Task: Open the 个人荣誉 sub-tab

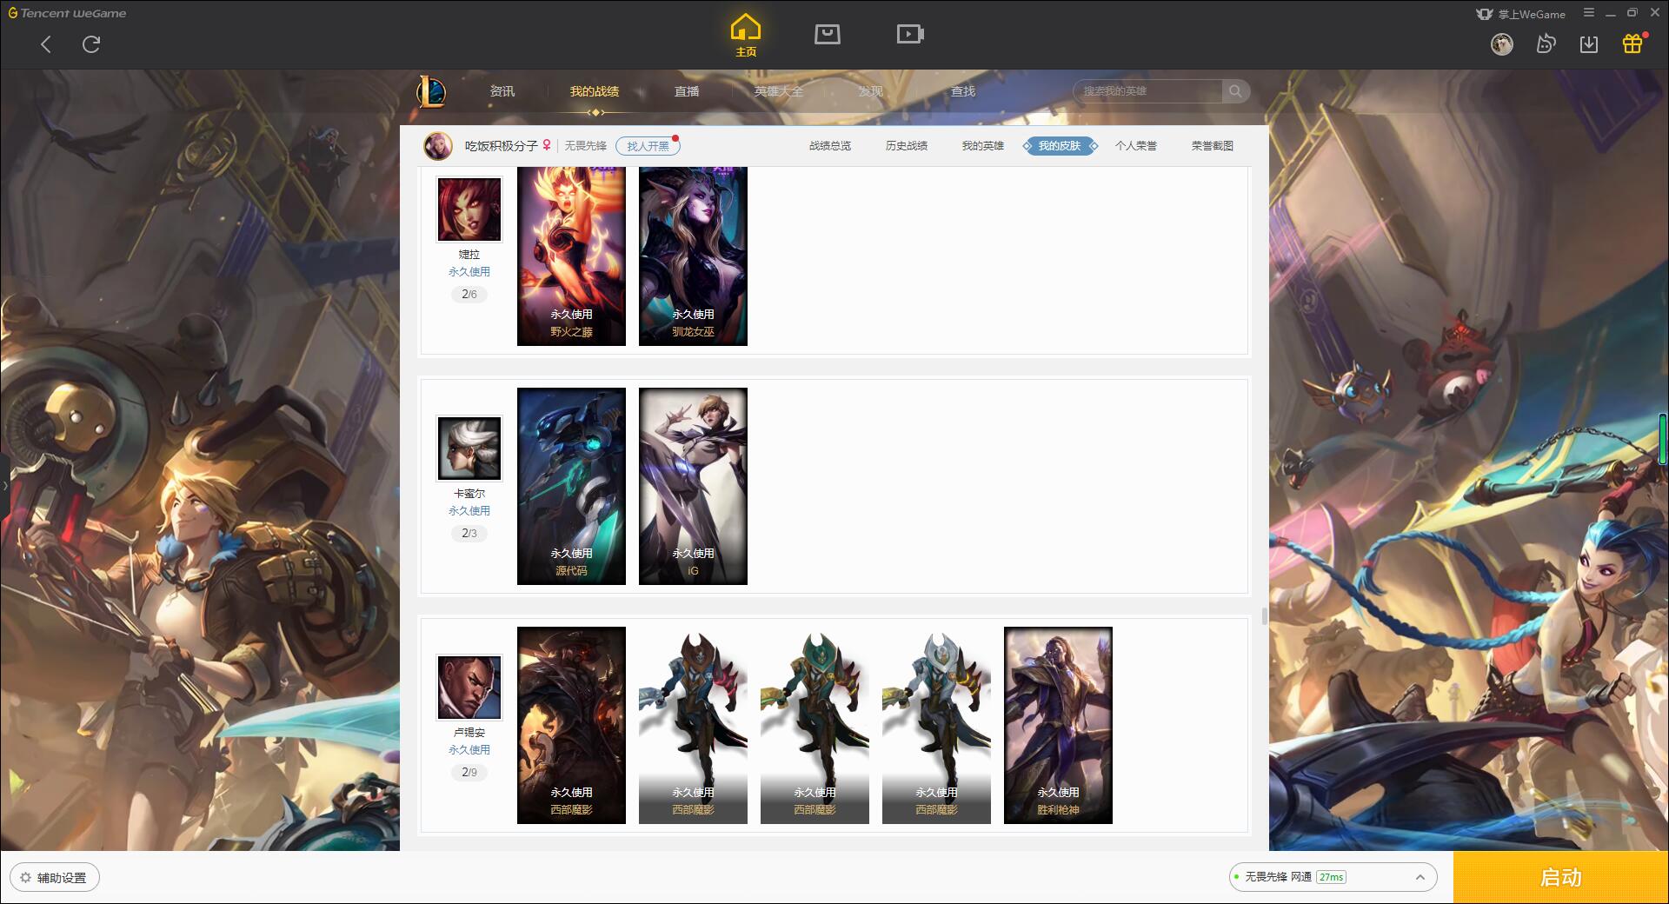Action: coord(1136,146)
